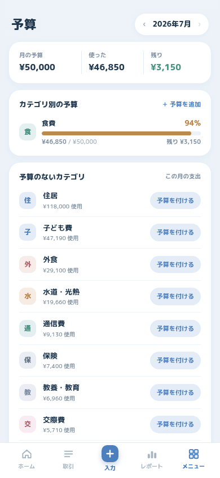Tap the 水道・光熱 category icon
The width and height of the screenshot is (220, 478).
[28, 296]
